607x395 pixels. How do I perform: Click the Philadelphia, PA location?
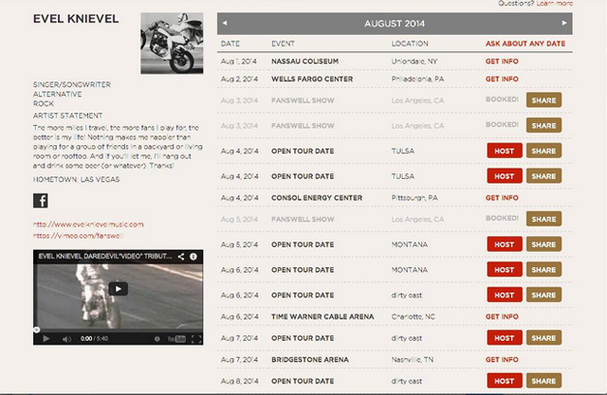click(417, 79)
